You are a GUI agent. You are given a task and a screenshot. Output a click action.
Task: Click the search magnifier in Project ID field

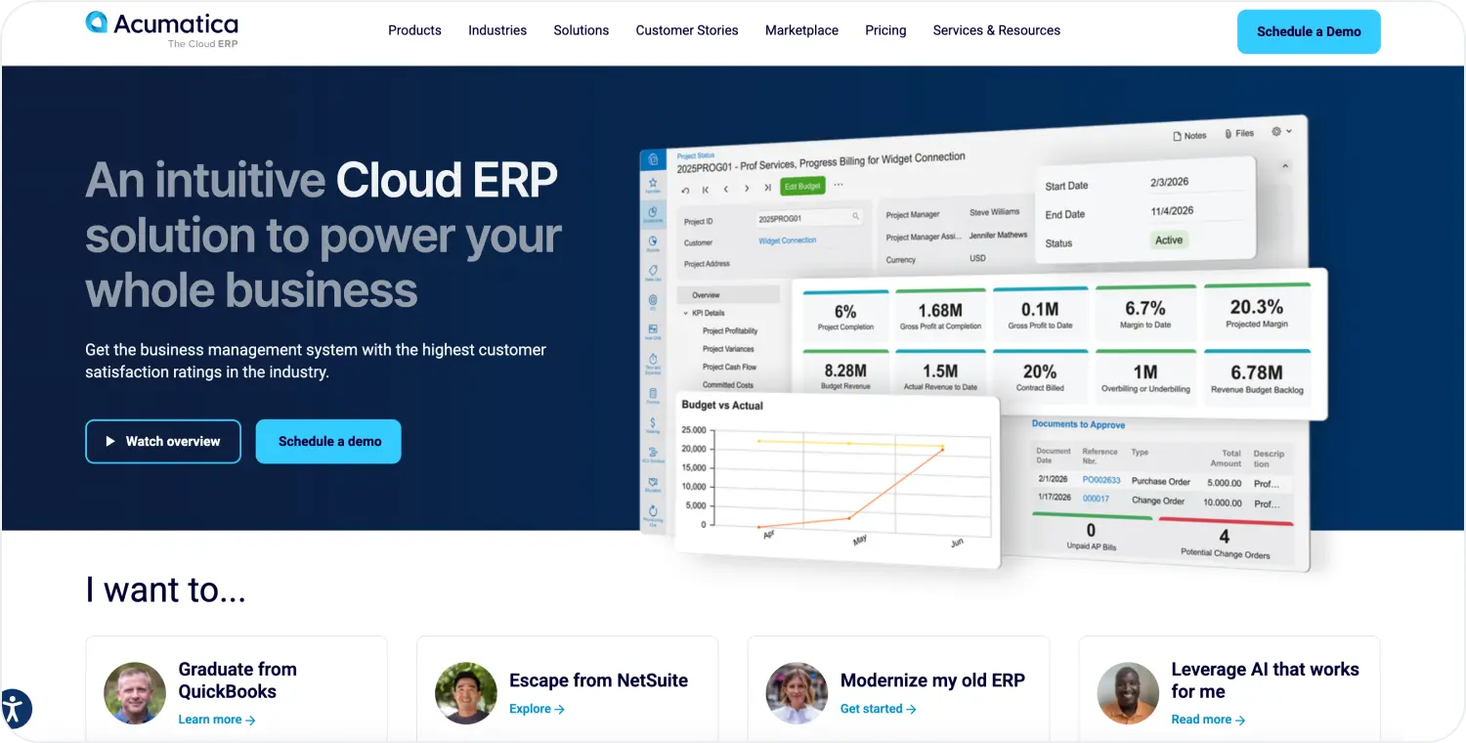(x=856, y=216)
